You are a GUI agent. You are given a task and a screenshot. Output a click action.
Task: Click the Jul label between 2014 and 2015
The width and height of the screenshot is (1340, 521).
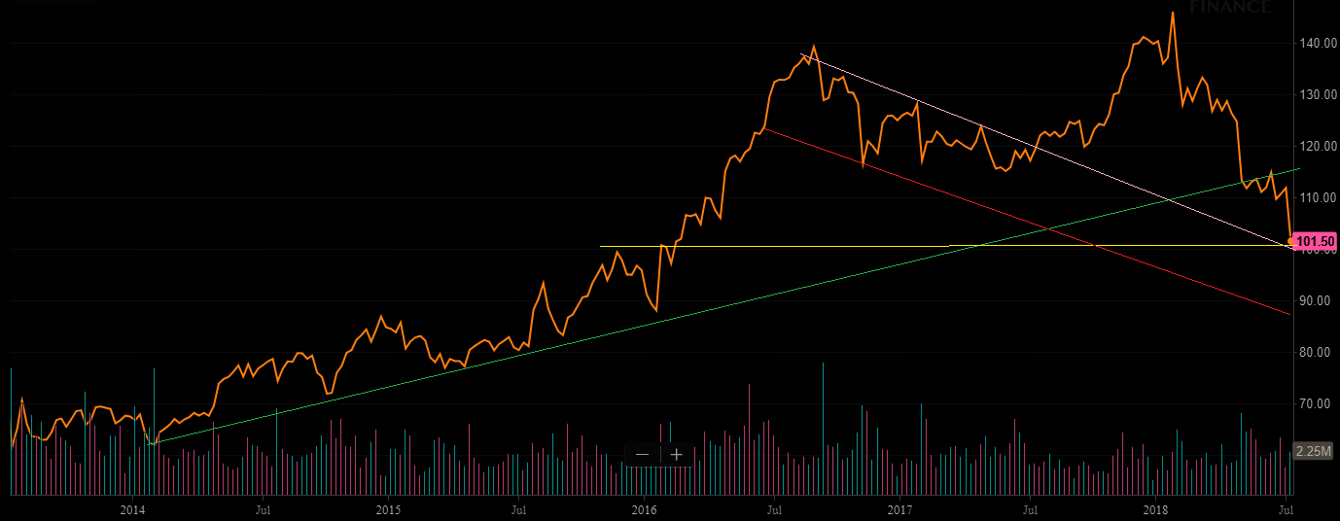[263, 508]
